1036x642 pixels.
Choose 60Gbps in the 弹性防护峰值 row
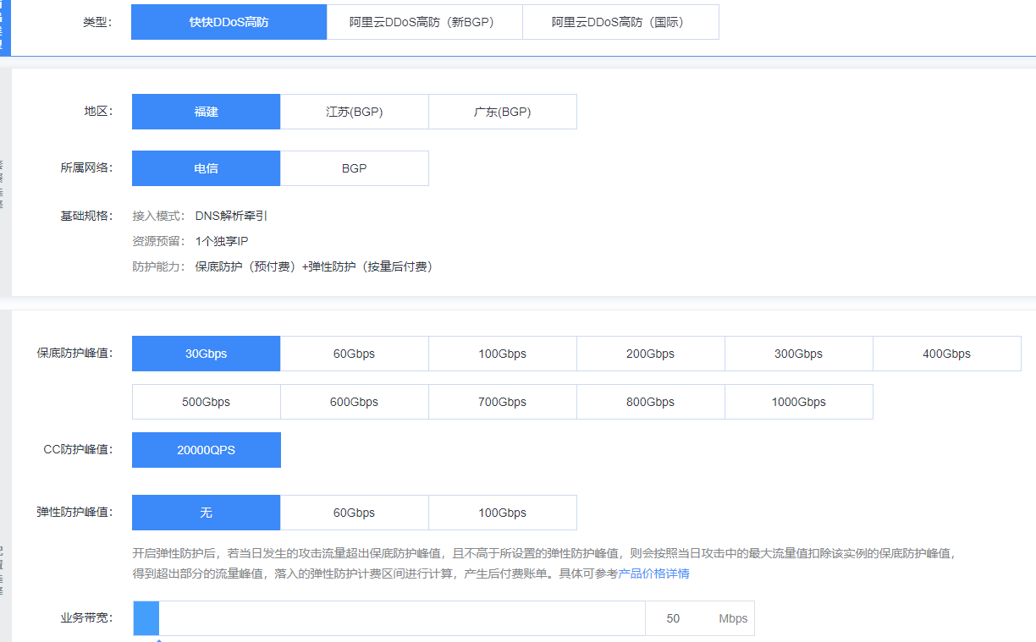[355, 513]
